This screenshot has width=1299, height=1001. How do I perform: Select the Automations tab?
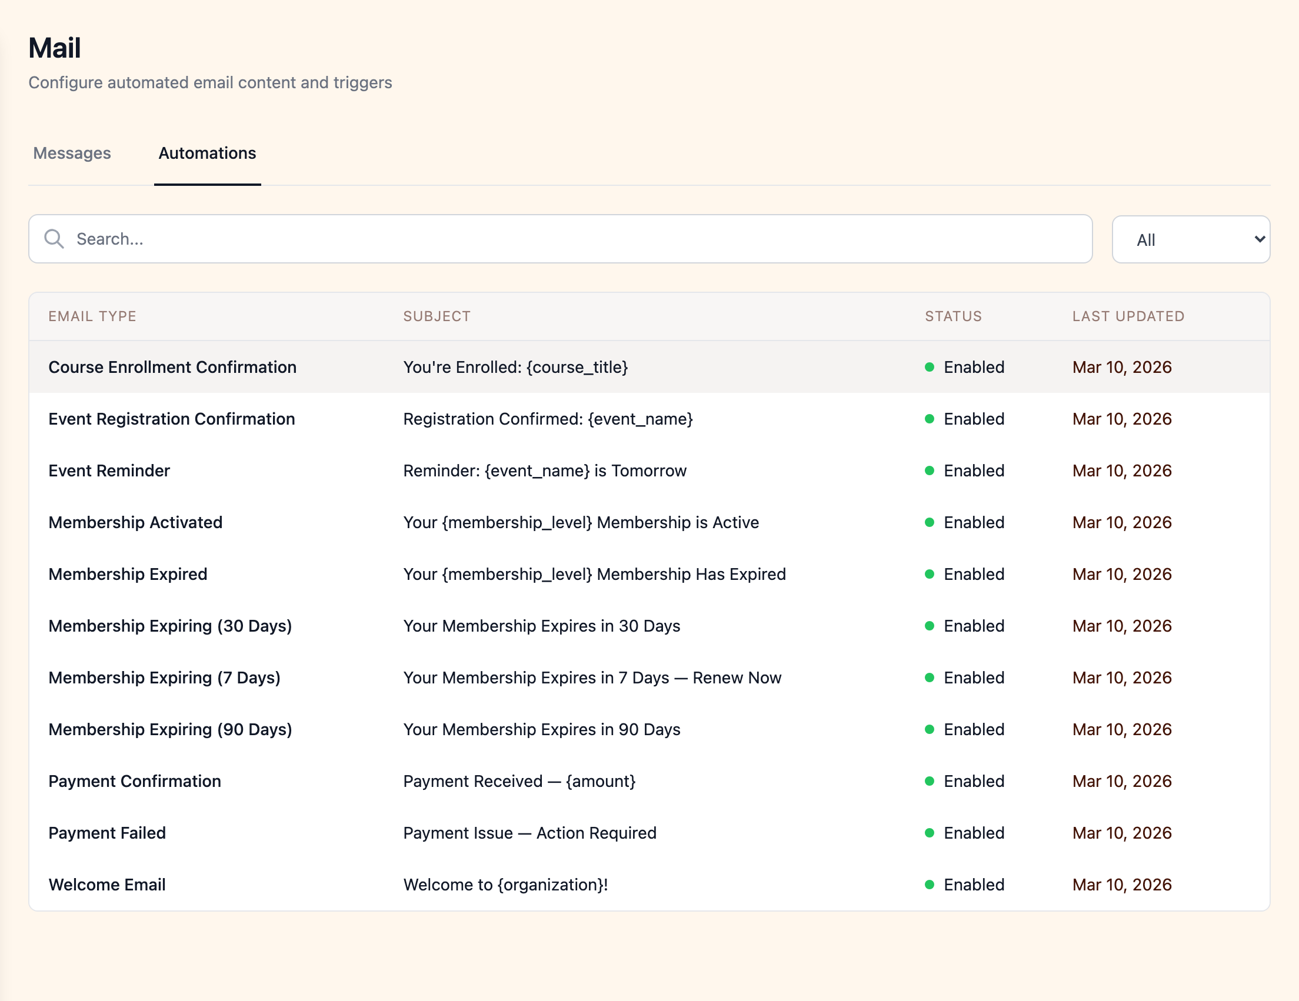(207, 153)
